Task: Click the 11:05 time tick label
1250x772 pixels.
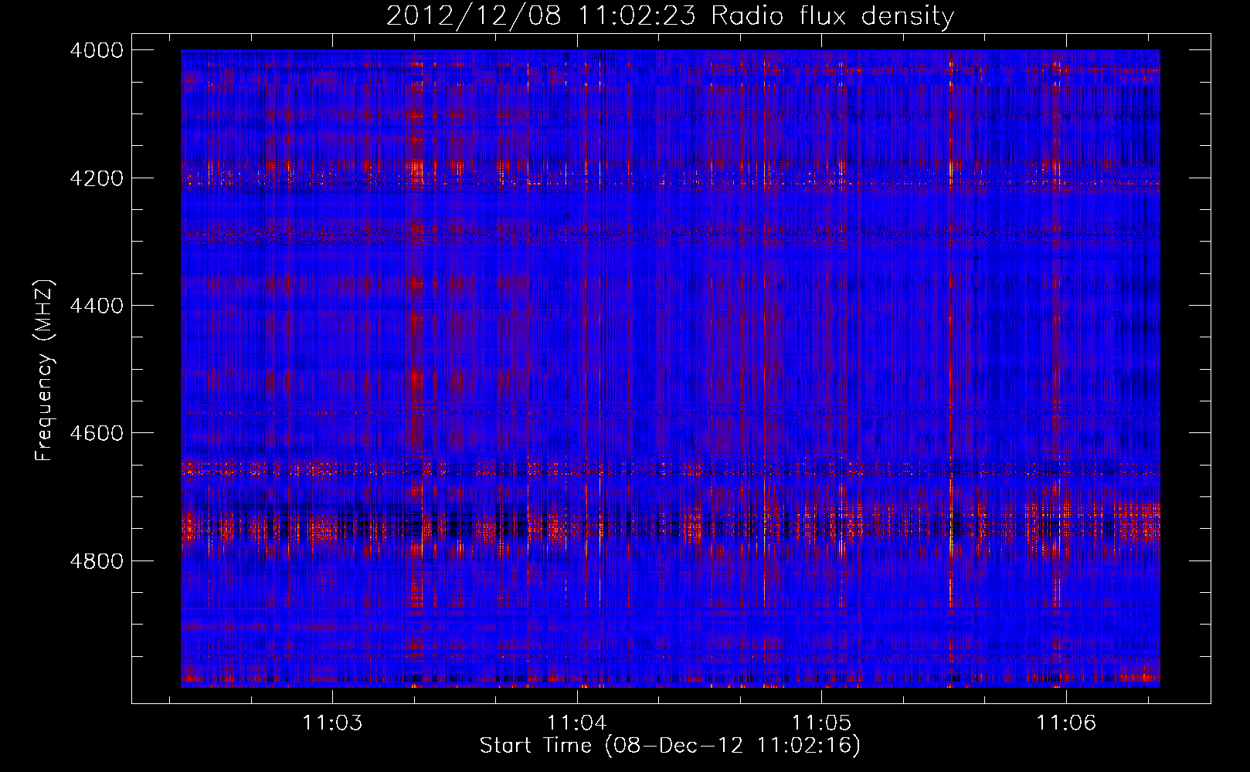Action: click(x=821, y=723)
